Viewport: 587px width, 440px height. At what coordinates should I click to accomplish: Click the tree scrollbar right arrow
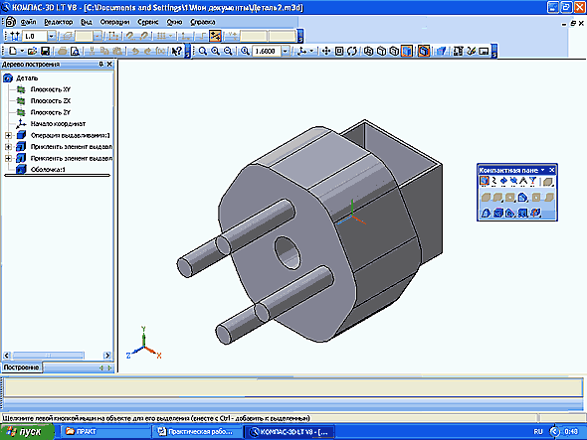click(x=107, y=356)
